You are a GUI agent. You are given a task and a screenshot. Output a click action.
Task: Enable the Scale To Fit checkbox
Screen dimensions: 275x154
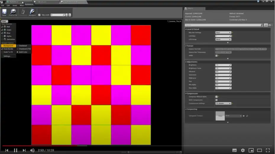click(x=2, y=52)
